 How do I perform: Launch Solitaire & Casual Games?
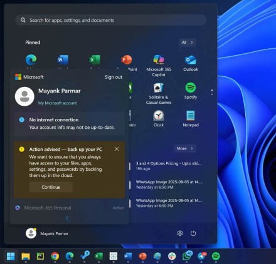click(159, 93)
